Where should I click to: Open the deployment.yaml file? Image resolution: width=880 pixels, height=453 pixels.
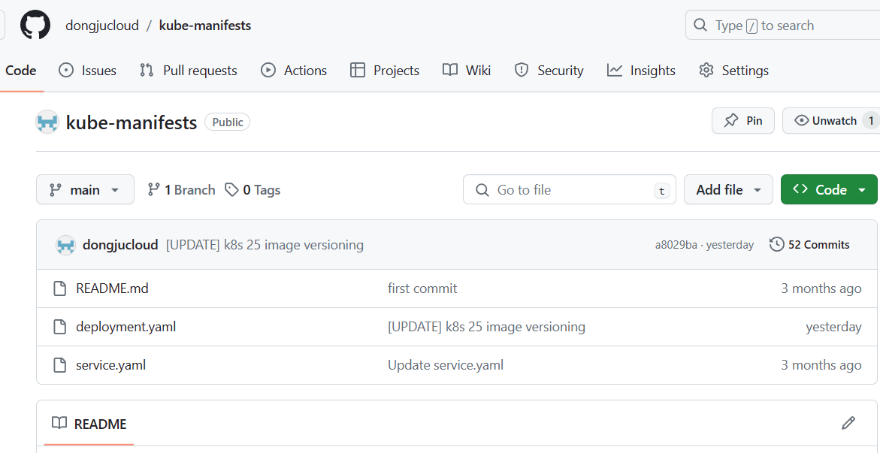[x=125, y=327]
